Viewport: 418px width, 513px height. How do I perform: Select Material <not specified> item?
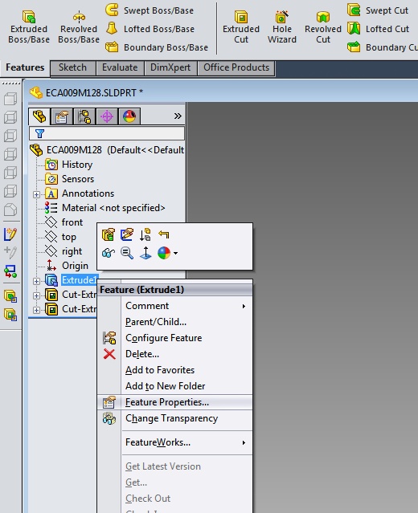pyautogui.click(x=104, y=208)
